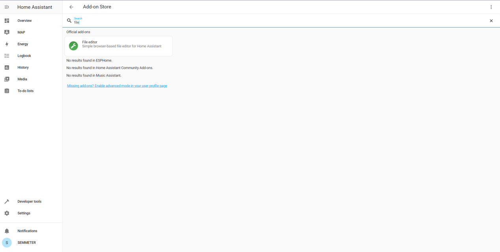The height and width of the screenshot is (252, 500).
Task: Click the Settings gear icon
Action: point(7,213)
